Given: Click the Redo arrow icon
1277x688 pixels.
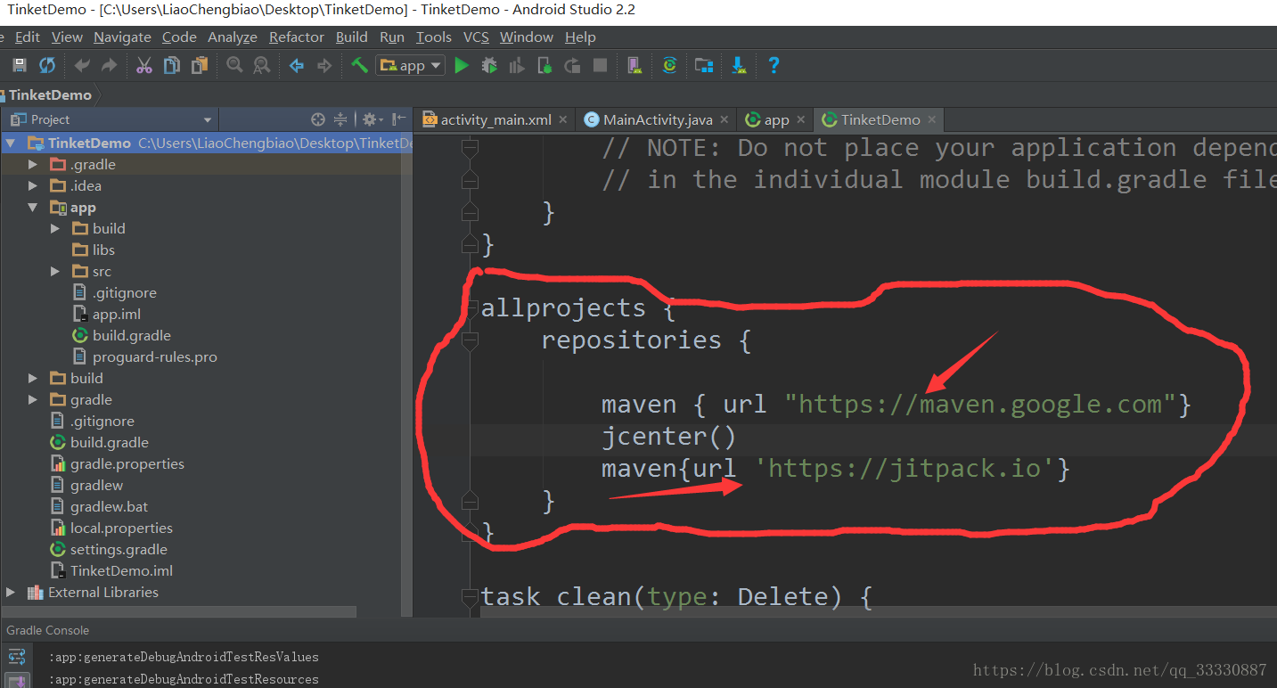Looking at the screenshot, I should [110, 65].
